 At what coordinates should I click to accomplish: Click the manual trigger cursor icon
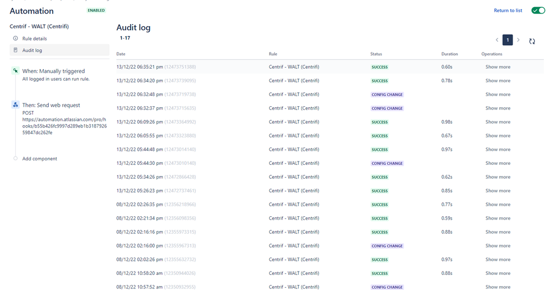[x=15, y=70]
